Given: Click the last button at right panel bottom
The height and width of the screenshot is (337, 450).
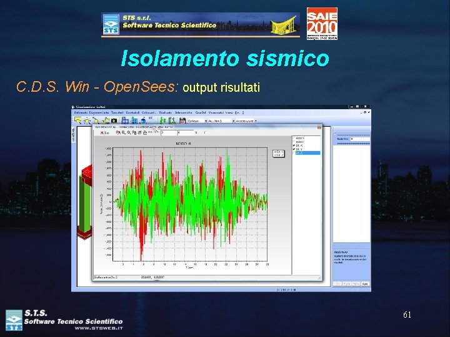Looking at the screenshot, I should coord(365,284).
